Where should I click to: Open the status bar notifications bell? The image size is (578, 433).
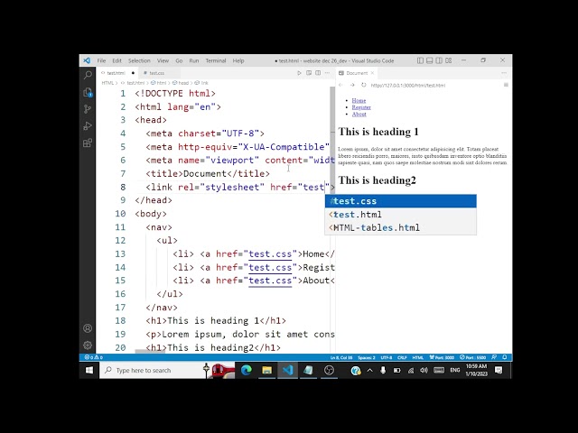tap(505, 357)
